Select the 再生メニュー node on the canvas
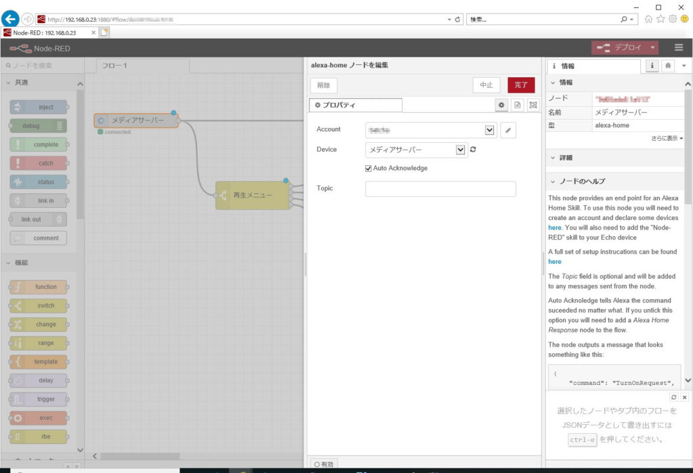Image resolution: width=693 pixels, height=473 pixels. point(253,196)
